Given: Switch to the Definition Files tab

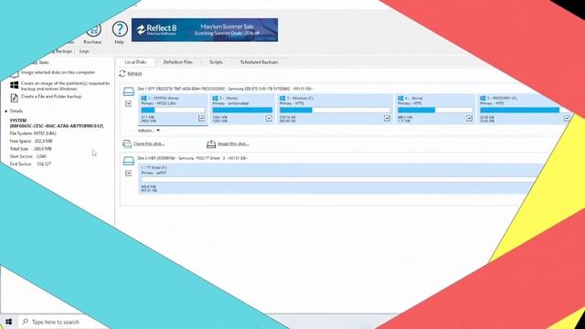Looking at the screenshot, I should point(178,62).
